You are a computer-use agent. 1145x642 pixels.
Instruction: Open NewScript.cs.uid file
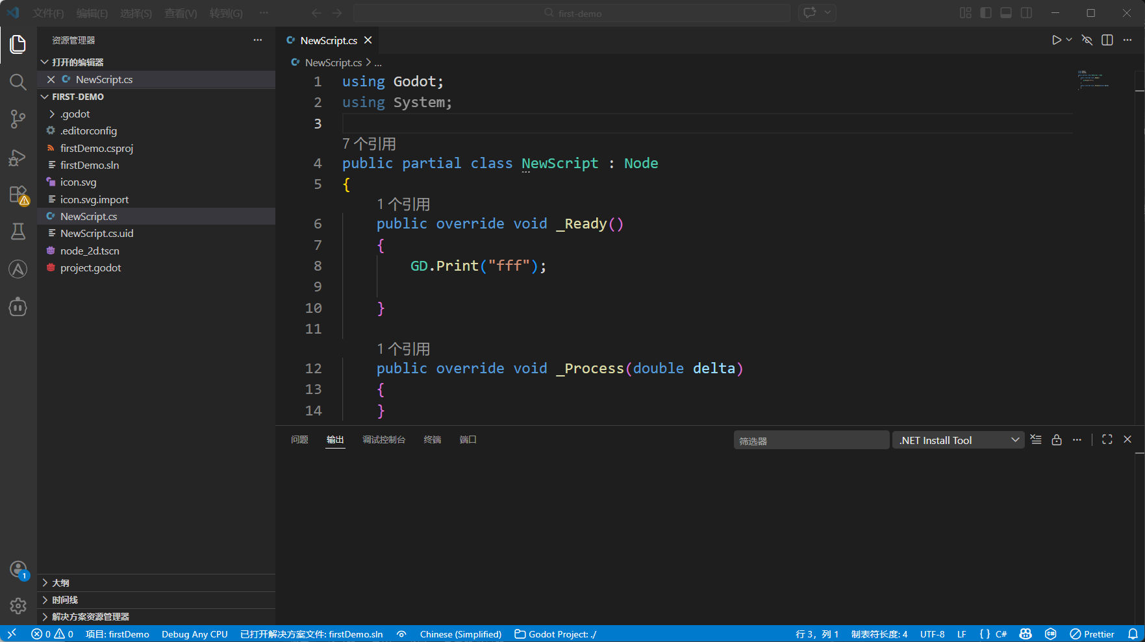point(96,233)
